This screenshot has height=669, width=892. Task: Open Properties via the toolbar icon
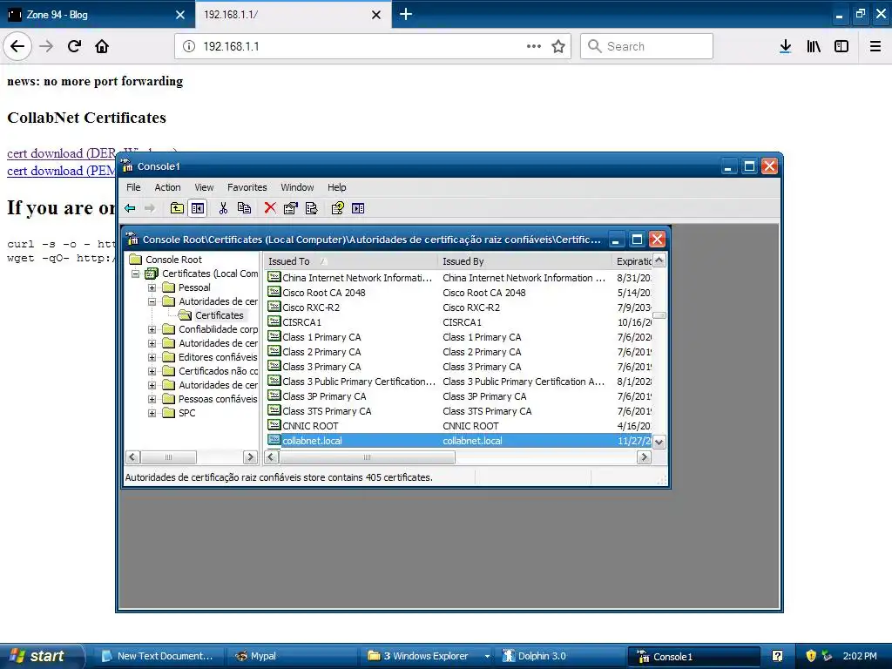(290, 208)
